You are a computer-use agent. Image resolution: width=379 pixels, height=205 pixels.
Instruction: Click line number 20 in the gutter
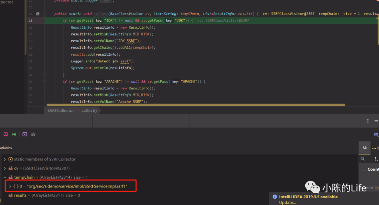click(31, 55)
